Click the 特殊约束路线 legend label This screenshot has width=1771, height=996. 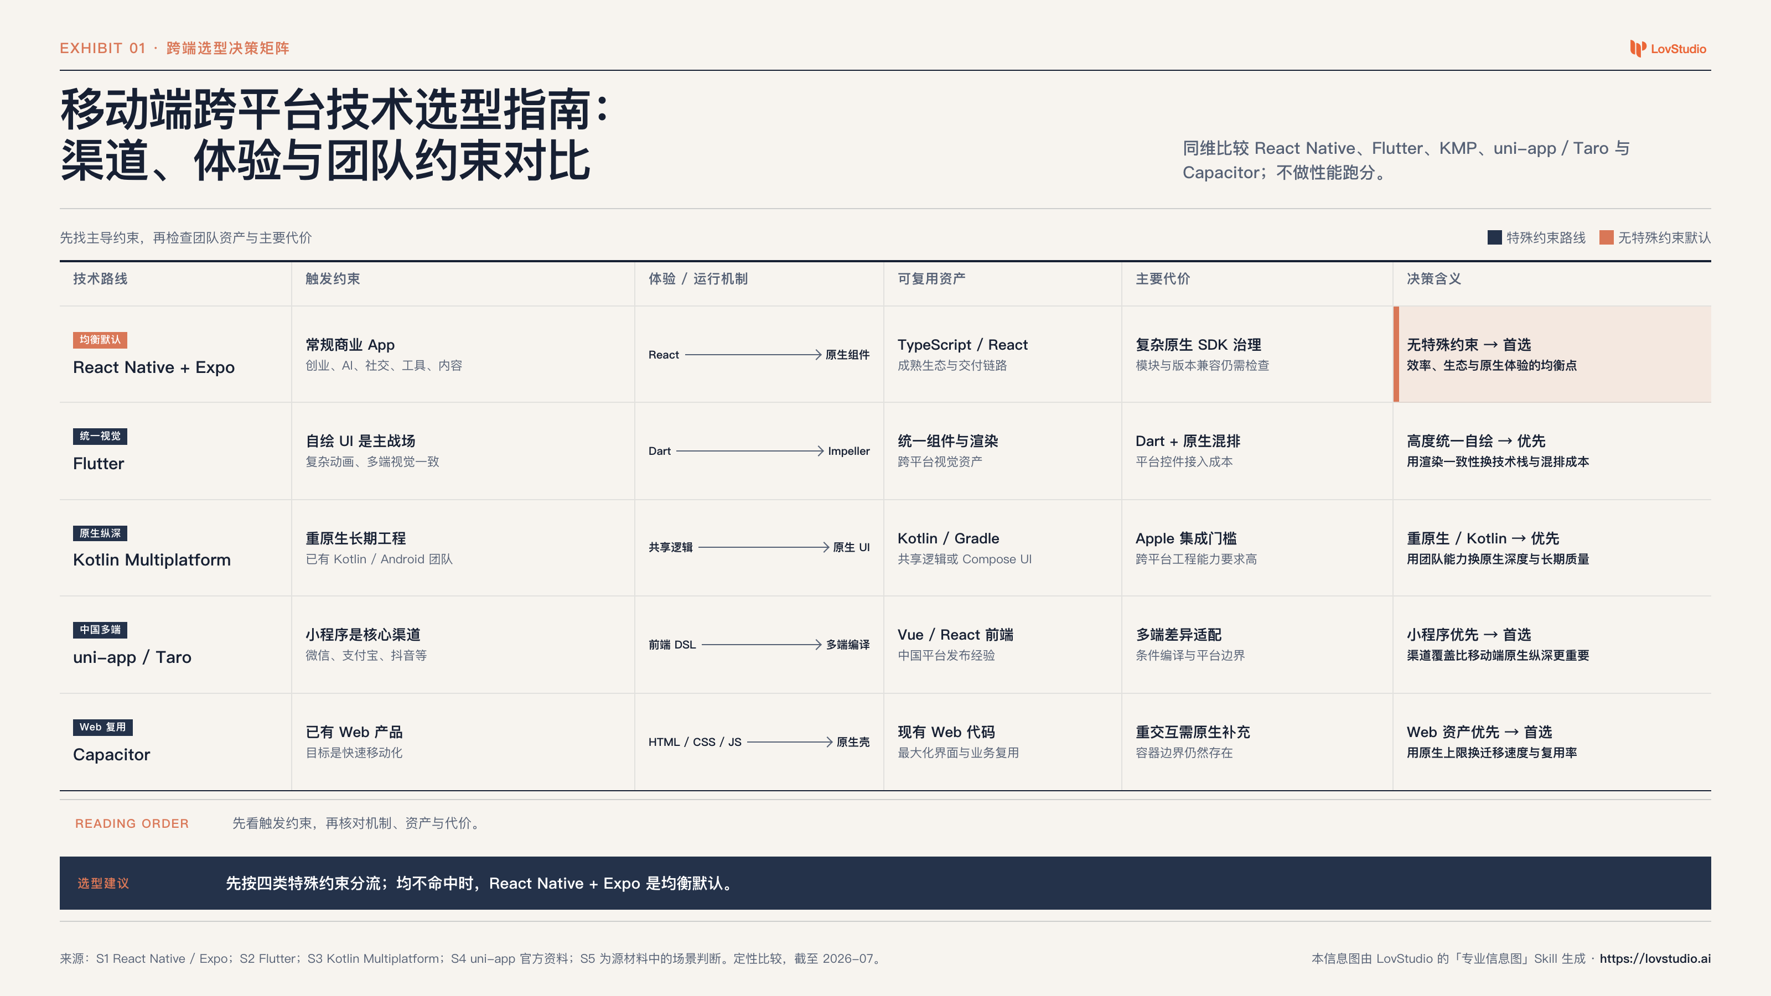pyautogui.click(x=1546, y=237)
